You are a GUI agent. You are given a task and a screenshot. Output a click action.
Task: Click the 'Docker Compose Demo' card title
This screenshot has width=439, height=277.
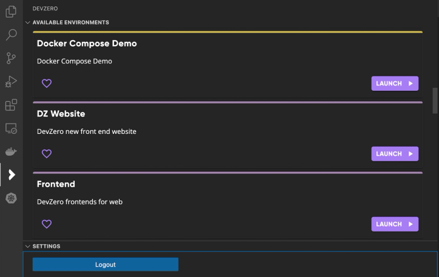pos(87,43)
